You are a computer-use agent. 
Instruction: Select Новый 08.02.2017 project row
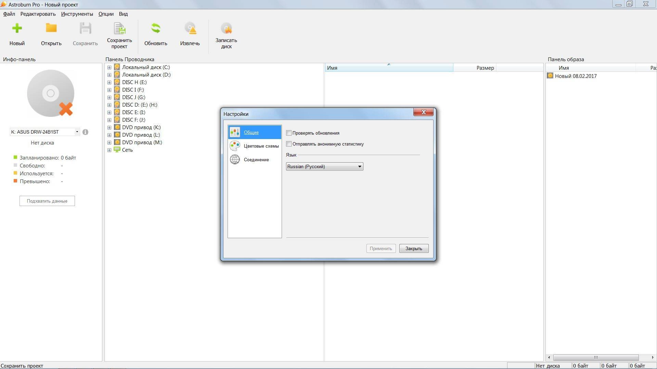tap(576, 76)
